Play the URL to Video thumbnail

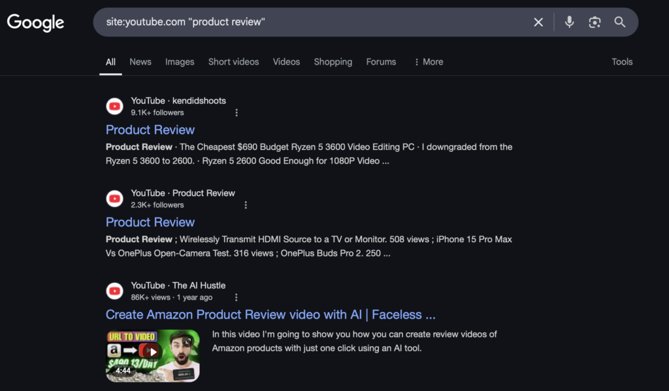pos(152,356)
